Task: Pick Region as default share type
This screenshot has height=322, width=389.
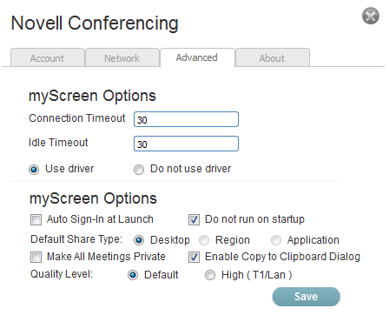Action: pos(204,240)
